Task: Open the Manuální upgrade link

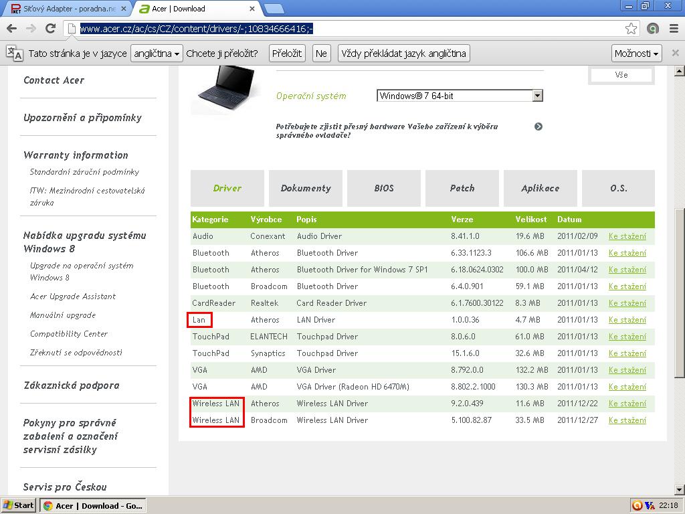Action: pos(63,315)
